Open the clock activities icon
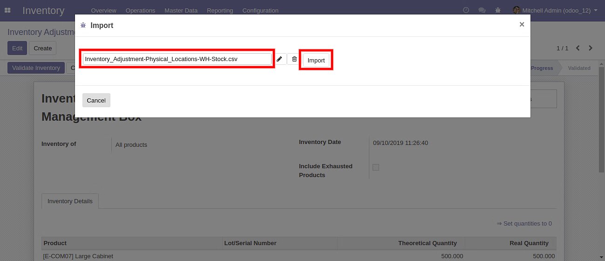This screenshot has width=605, height=261. tap(466, 10)
